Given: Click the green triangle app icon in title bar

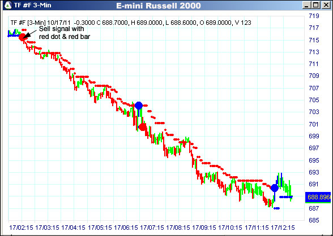Looking at the screenshot, I should click(x=8, y=5).
